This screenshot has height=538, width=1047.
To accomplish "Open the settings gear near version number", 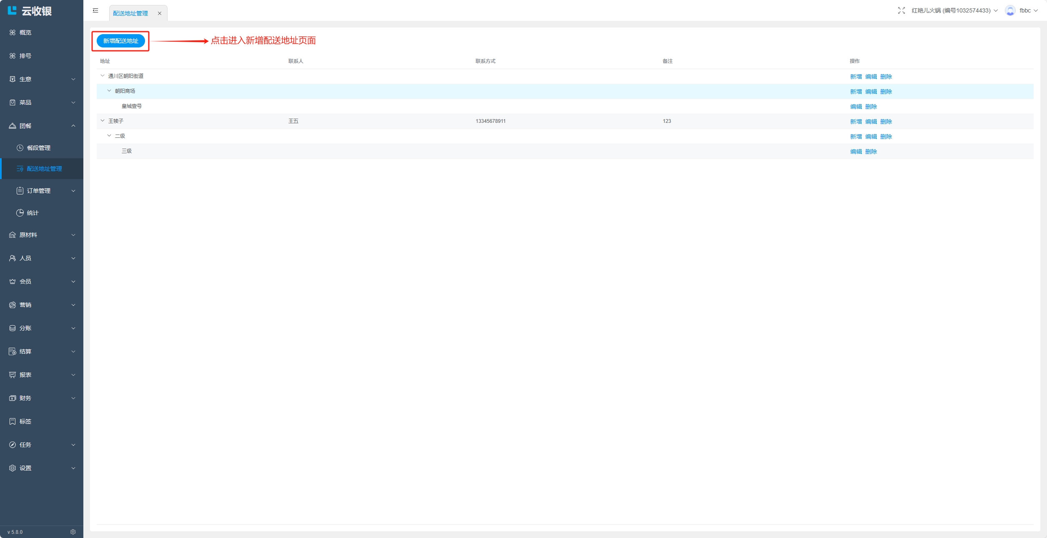I will pyautogui.click(x=73, y=532).
